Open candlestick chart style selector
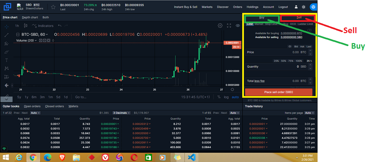The width and height of the screenshot is (369, 162). tap(26, 26)
